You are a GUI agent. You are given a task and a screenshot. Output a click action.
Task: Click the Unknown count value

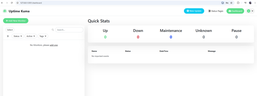click(x=204, y=37)
